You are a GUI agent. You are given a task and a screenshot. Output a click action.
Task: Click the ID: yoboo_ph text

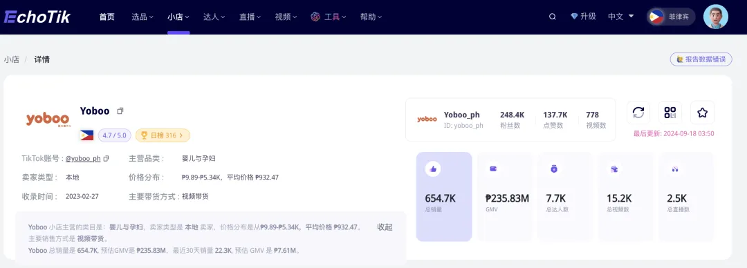(x=463, y=126)
